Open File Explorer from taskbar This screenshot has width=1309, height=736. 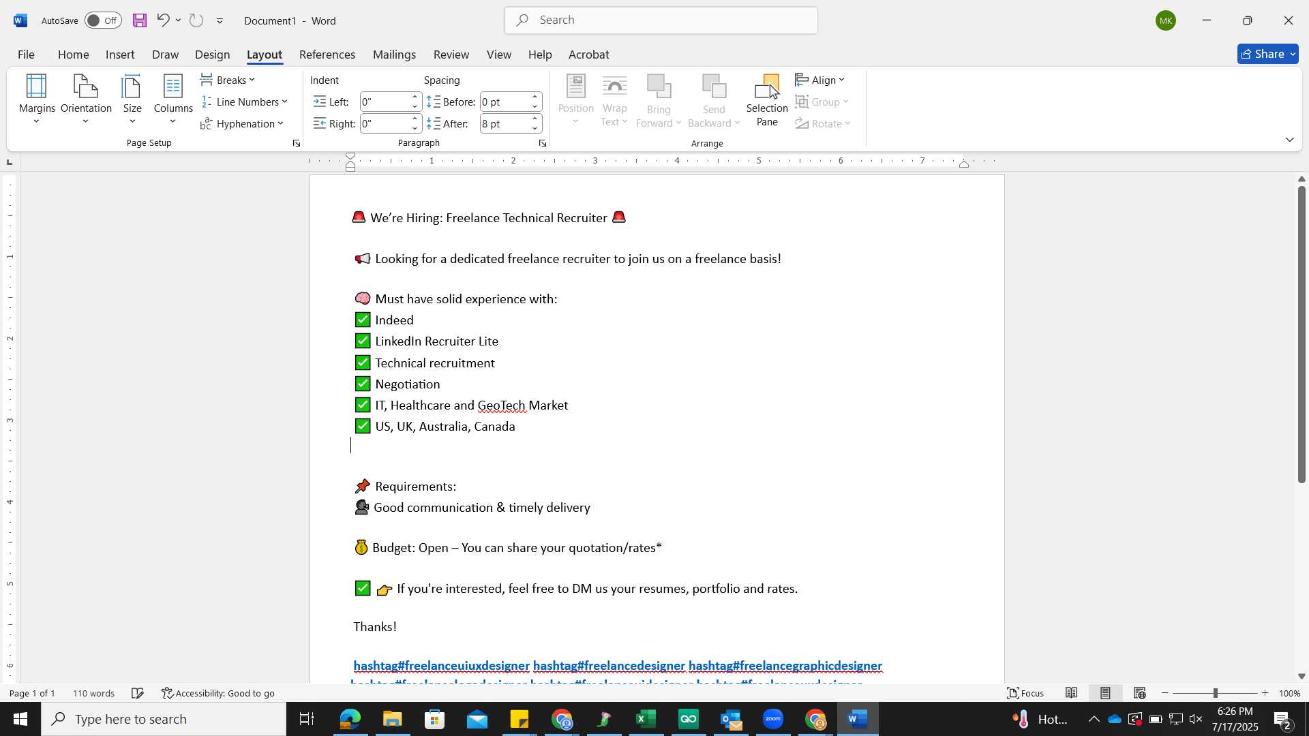[x=392, y=720]
